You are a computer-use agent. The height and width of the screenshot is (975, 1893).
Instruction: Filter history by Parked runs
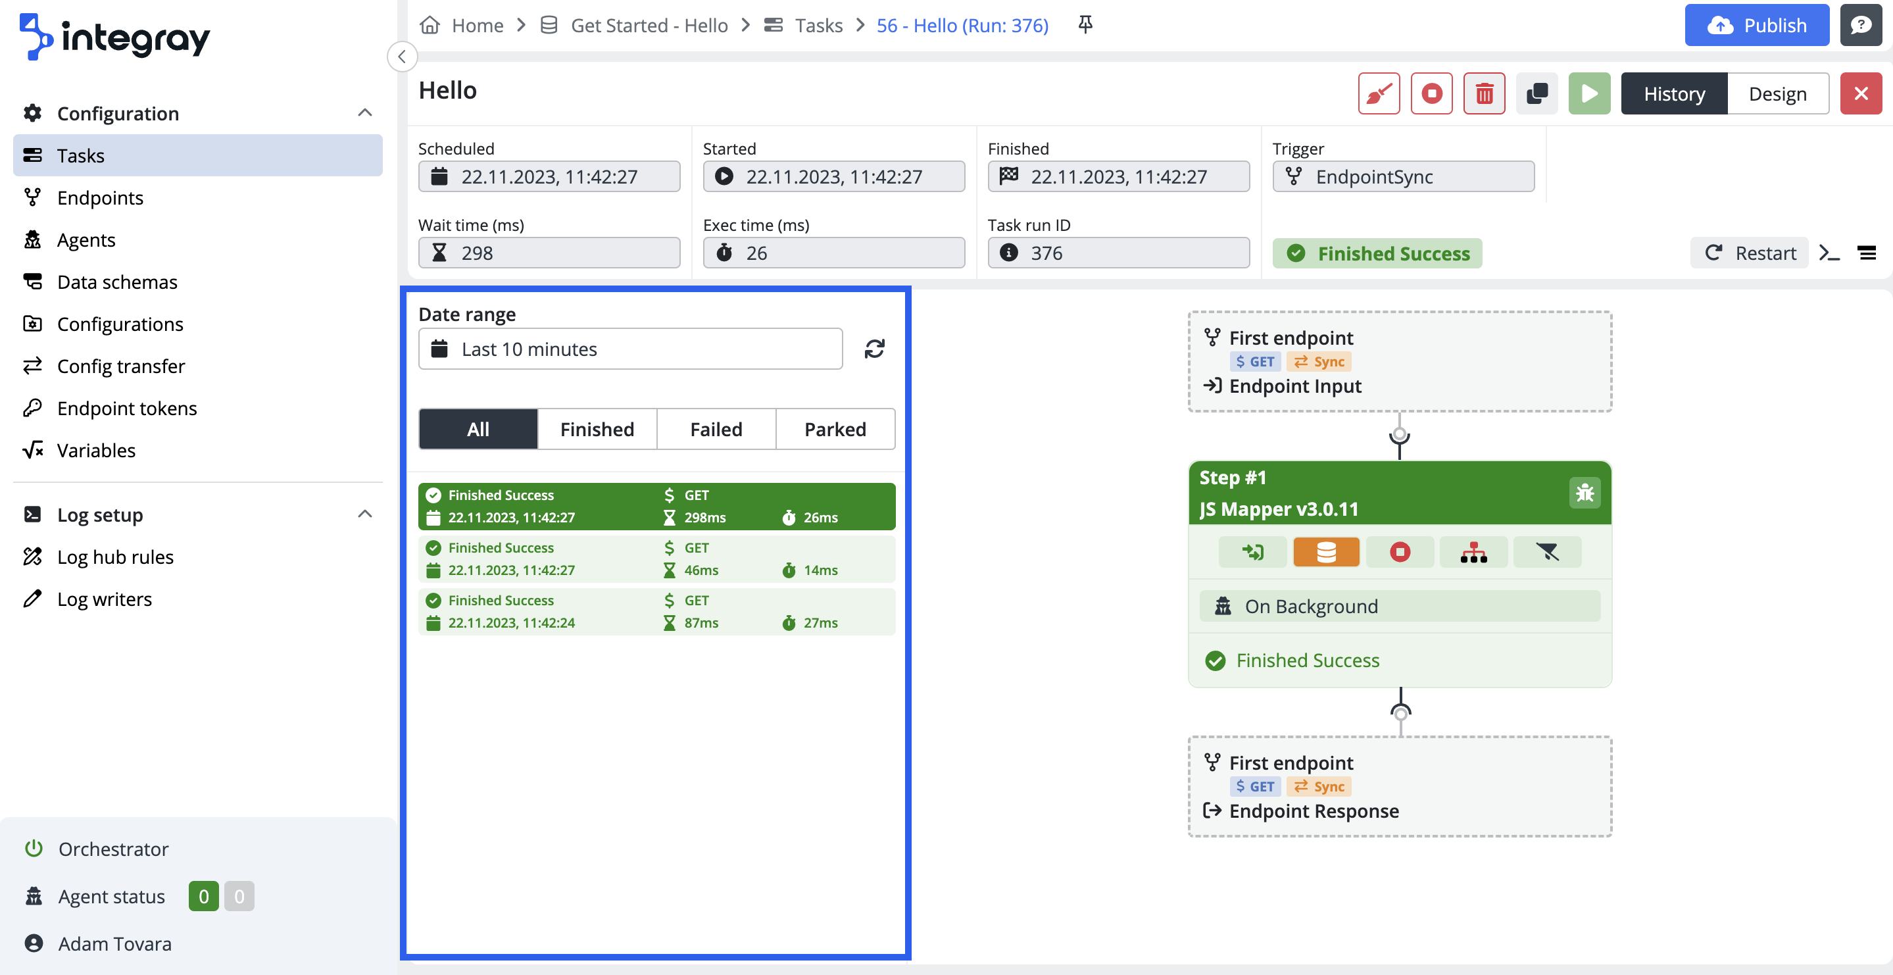pos(834,429)
